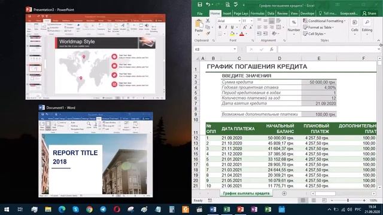Viewport: 383px width, 215px height.
Task: Open Windows Start menu
Action: 7,210
